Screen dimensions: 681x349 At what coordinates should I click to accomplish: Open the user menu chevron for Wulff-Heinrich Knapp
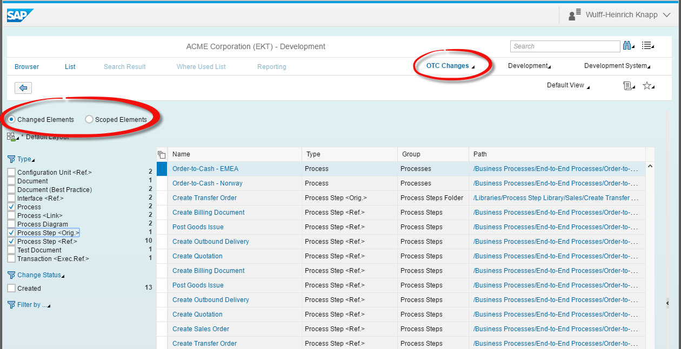click(667, 15)
